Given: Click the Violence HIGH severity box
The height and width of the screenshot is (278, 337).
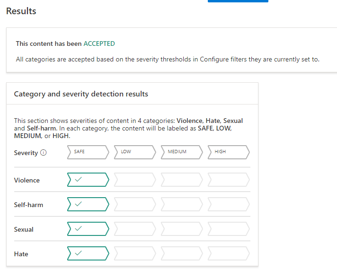Looking at the screenshot, I should click(229, 180).
